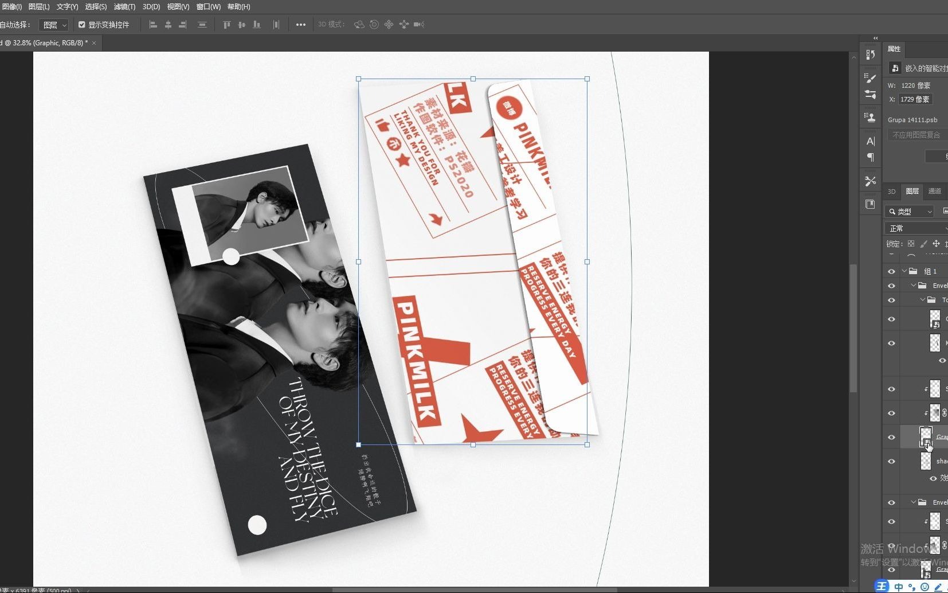The image size is (948, 593).
Task: Toggle visibility of the To group folder
Action: click(891, 300)
